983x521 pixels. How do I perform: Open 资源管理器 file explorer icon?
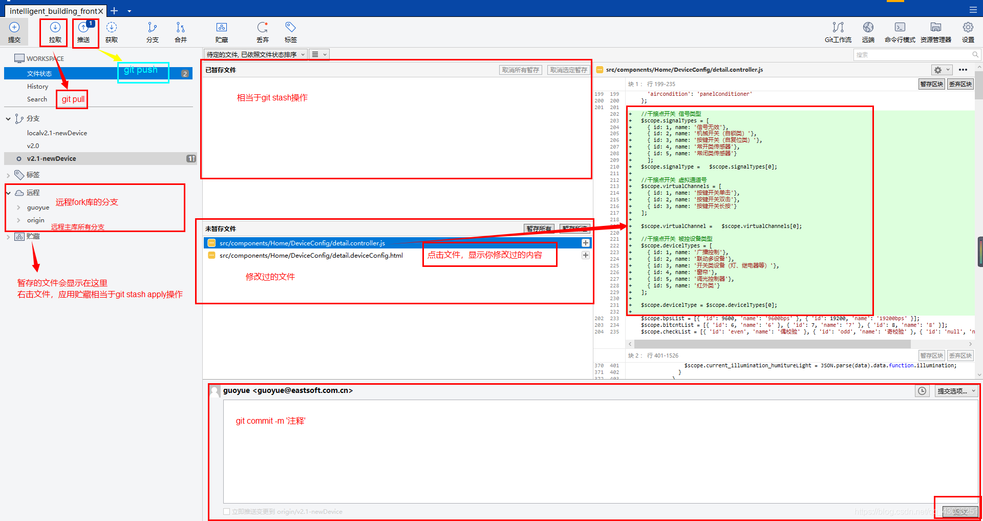[936, 32]
